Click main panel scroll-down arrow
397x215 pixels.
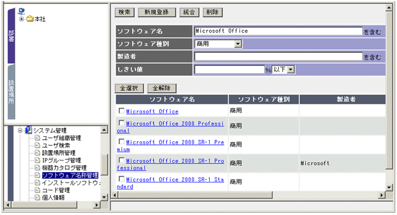[x=389, y=187]
